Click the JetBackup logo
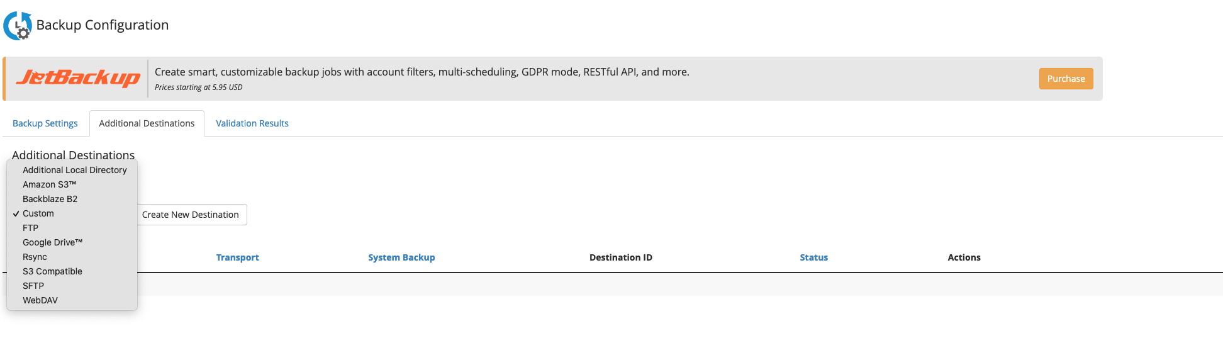The image size is (1223, 338). [78, 78]
